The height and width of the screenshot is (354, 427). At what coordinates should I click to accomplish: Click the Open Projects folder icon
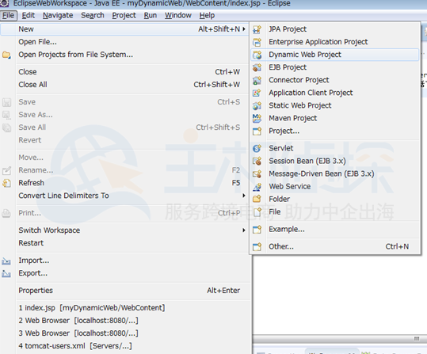click(x=6, y=55)
